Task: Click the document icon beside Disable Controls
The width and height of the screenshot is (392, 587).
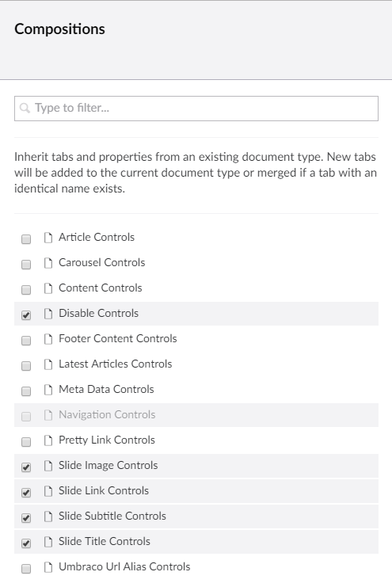Action: (48, 314)
